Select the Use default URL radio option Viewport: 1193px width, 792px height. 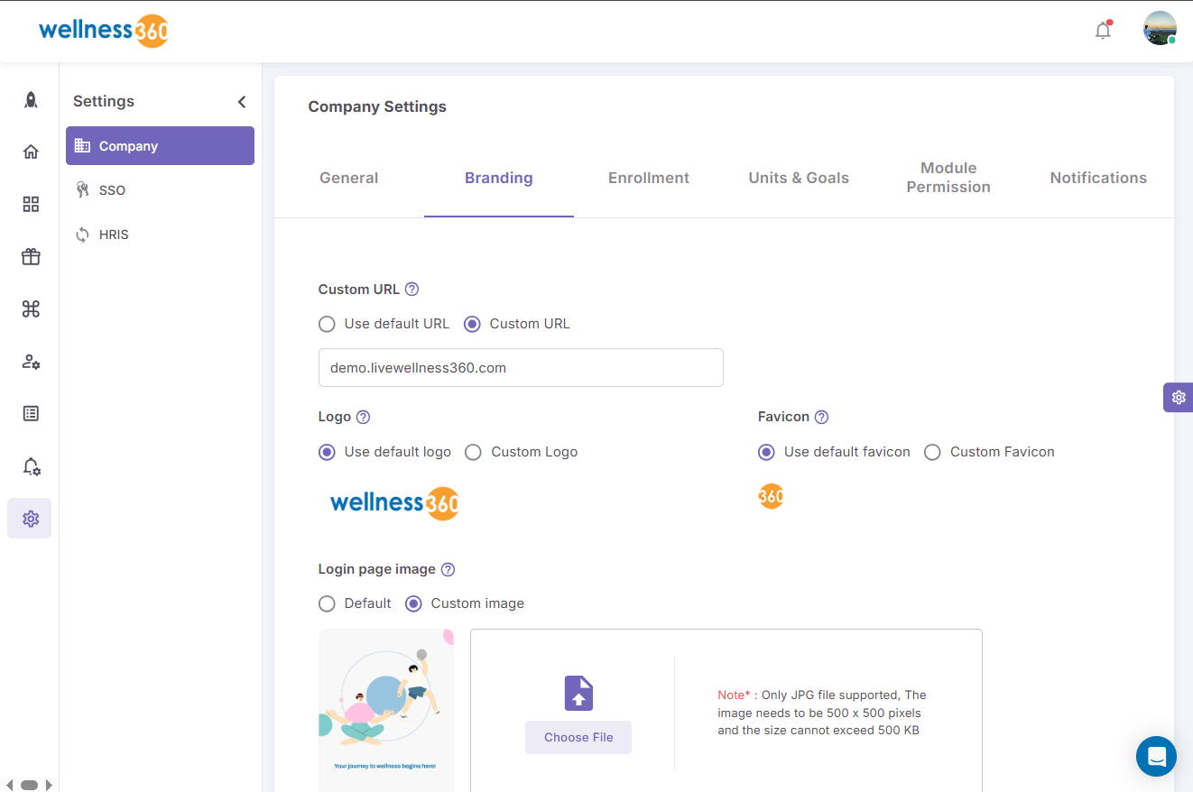(x=328, y=324)
